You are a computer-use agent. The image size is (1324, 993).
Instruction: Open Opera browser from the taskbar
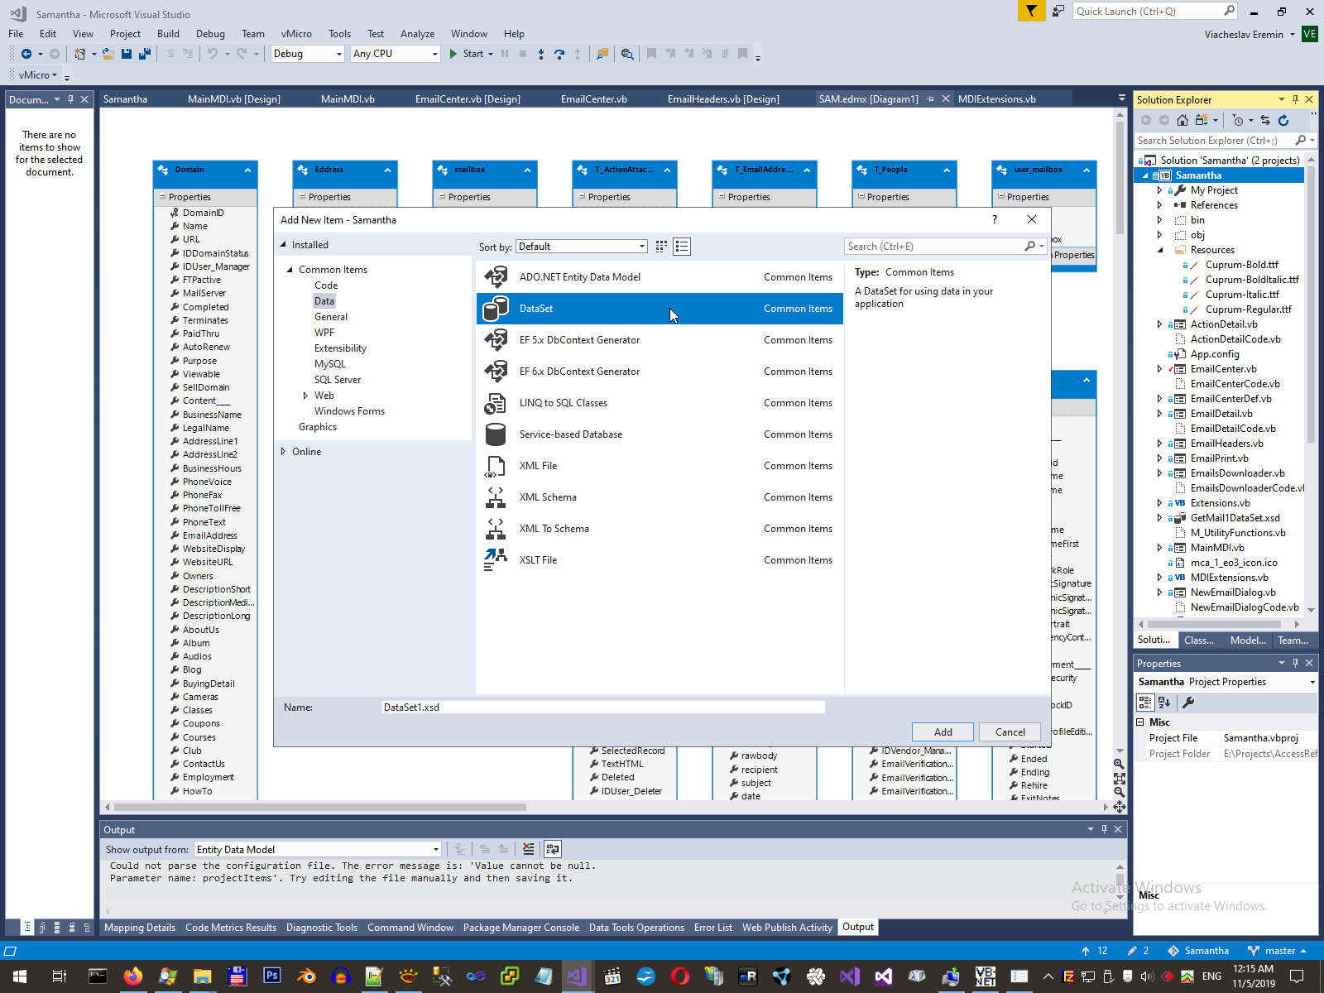pos(680,976)
